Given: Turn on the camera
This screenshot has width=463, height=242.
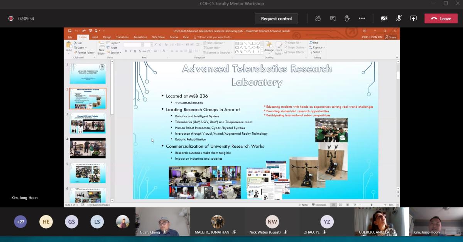Looking at the screenshot, I should tap(384, 18).
